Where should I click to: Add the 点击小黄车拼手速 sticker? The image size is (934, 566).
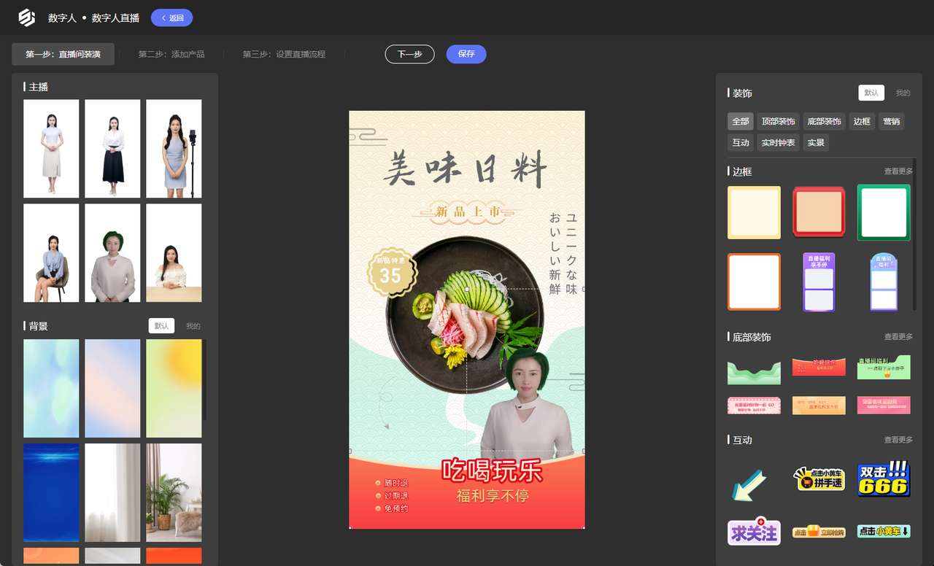click(818, 479)
